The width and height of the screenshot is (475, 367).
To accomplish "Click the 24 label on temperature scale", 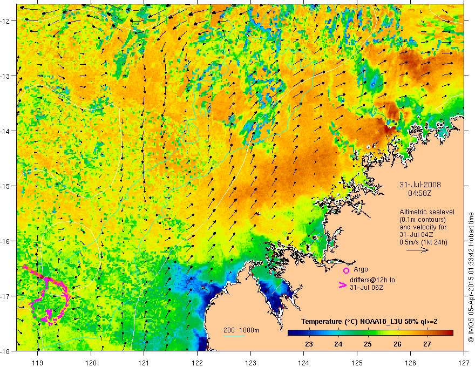I will click(x=338, y=344).
